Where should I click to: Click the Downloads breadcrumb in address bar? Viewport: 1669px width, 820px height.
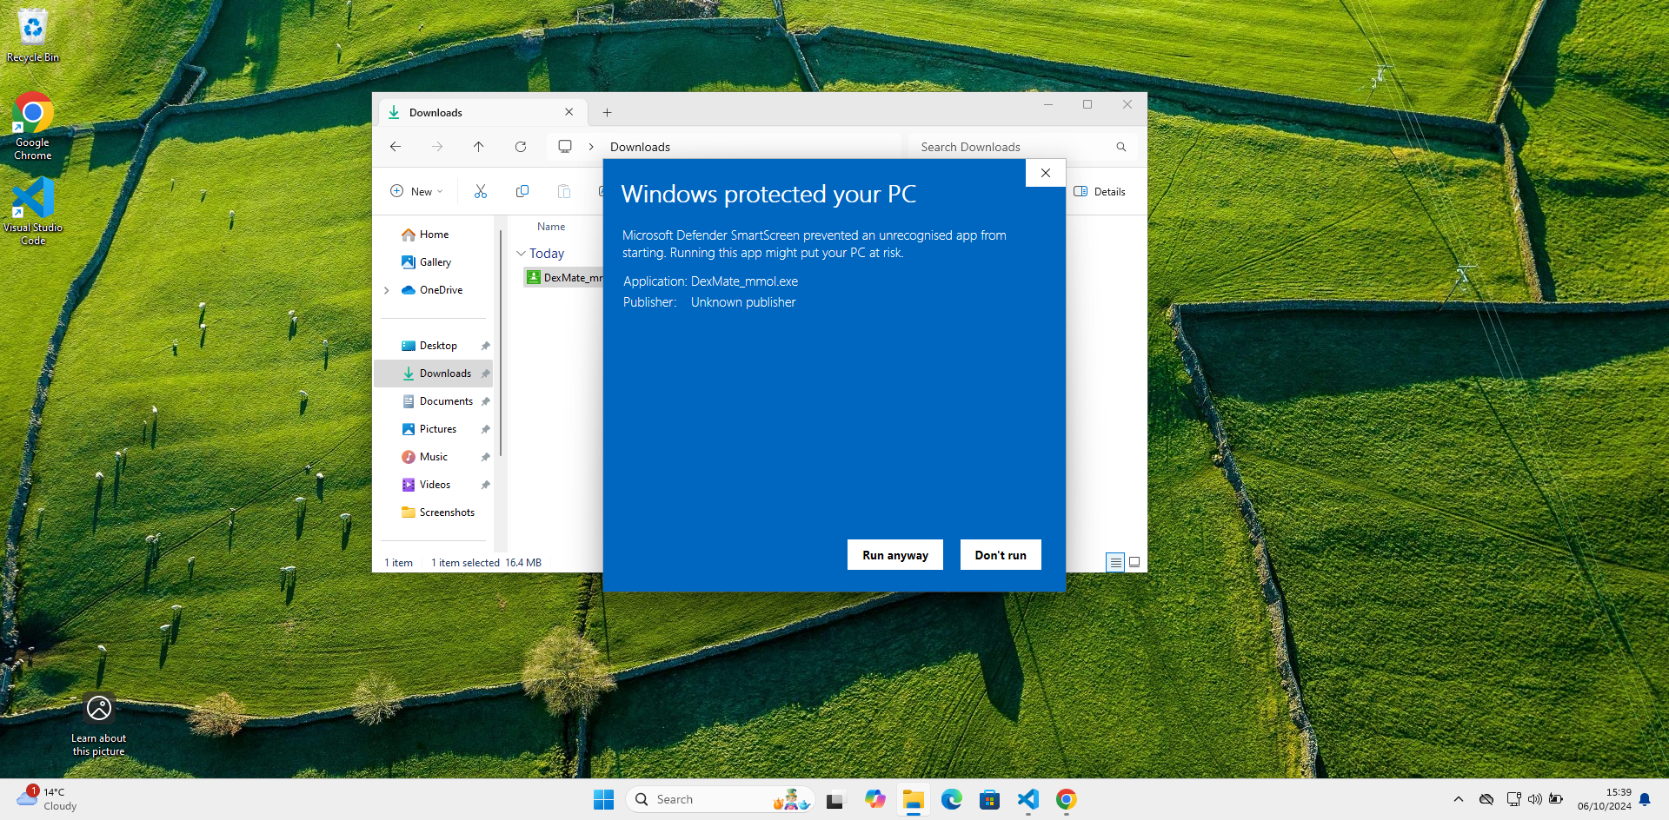640,147
